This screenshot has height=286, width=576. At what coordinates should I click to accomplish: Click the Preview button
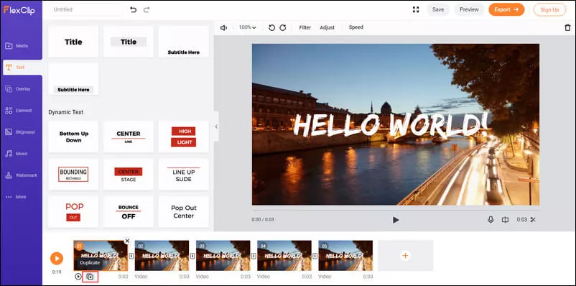click(469, 9)
